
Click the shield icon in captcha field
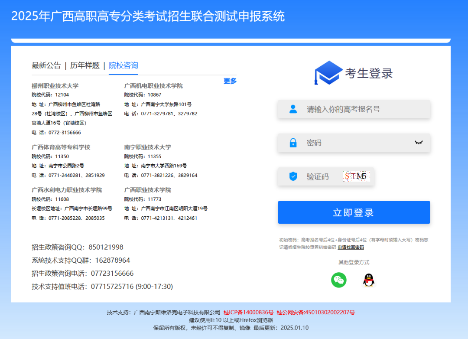pos(293,176)
